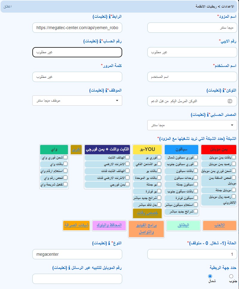This screenshot has height=289, width=239.
Task: Check the رصيد يمن موبايل checkbox
Action: 234,164
